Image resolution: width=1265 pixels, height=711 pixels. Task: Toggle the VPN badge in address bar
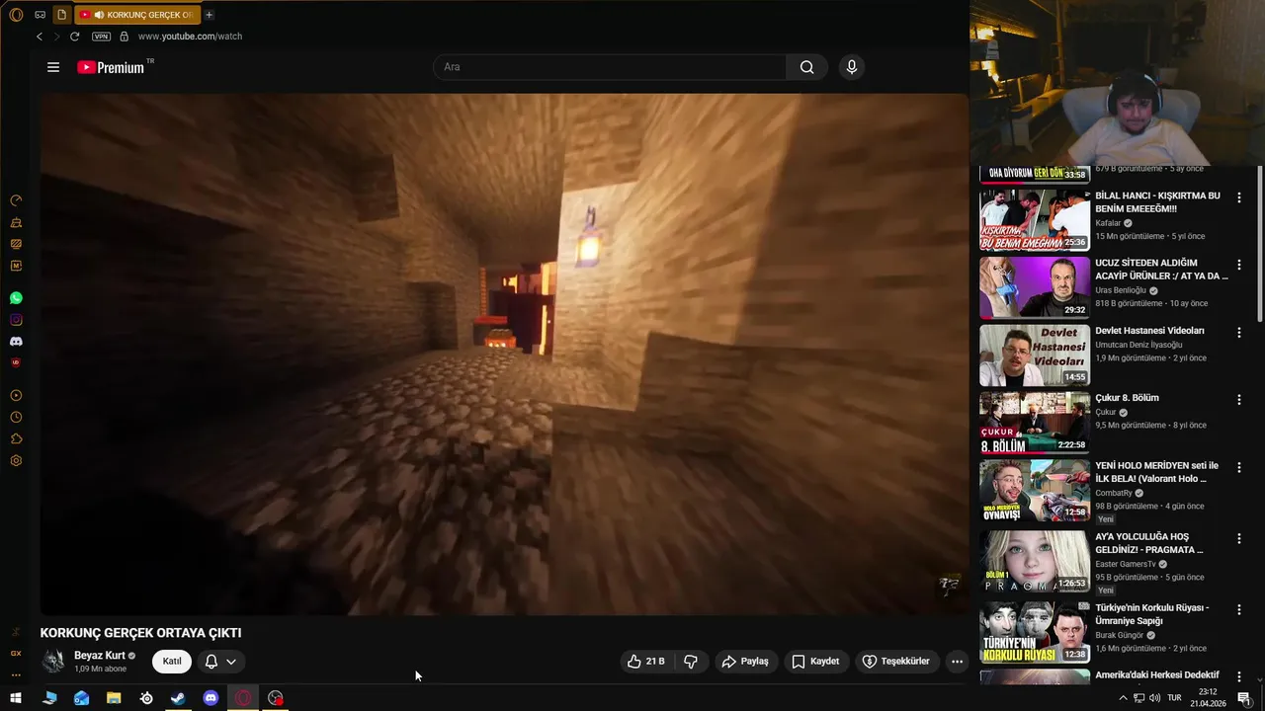coord(101,37)
